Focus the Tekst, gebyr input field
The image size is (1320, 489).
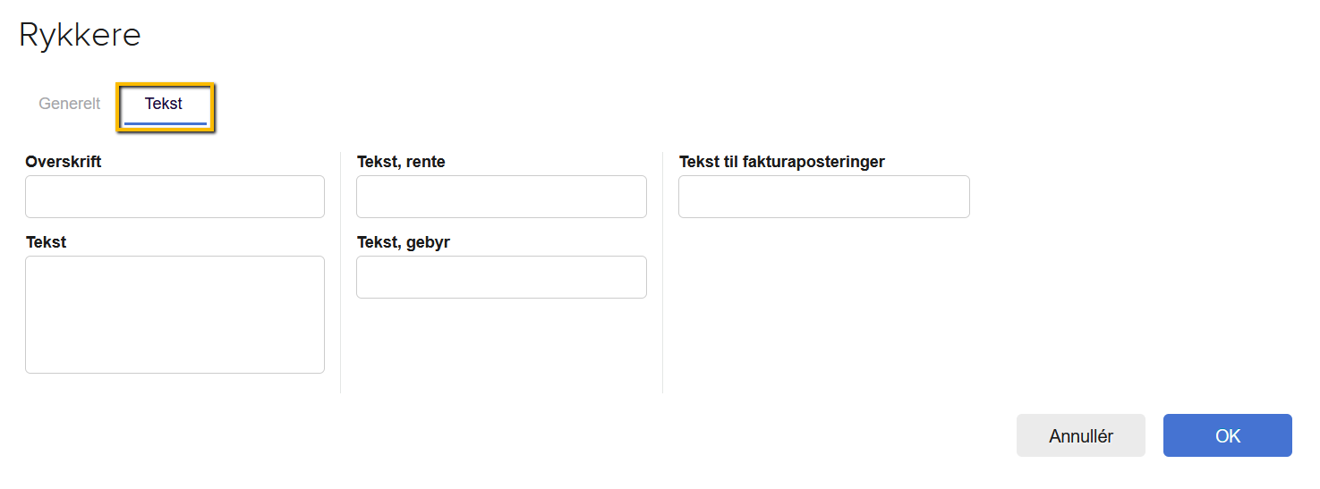501,277
